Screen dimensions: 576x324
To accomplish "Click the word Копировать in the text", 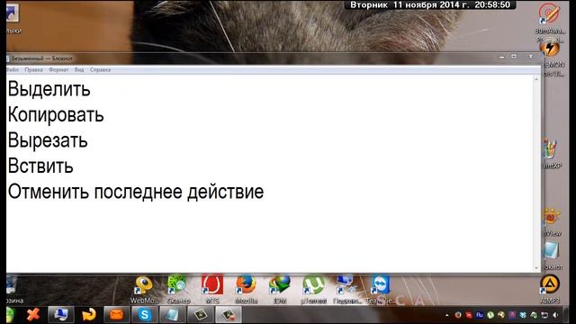I will pyautogui.click(x=56, y=115).
